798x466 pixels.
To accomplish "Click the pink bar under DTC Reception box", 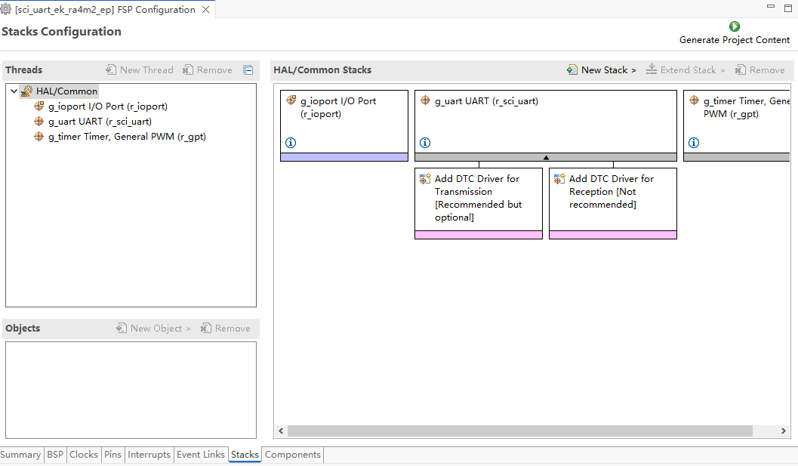I will [x=613, y=235].
